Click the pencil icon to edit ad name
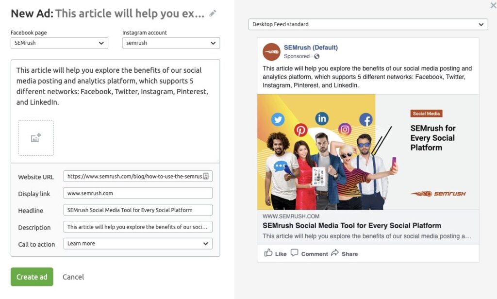Image resolution: width=497 pixels, height=299 pixels. [x=213, y=14]
